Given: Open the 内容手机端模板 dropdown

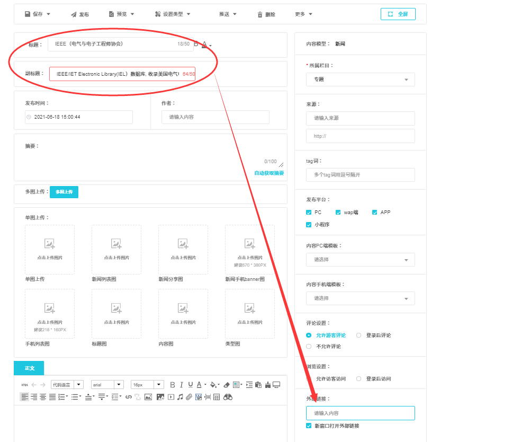Looking at the screenshot, I should (361, 298).
